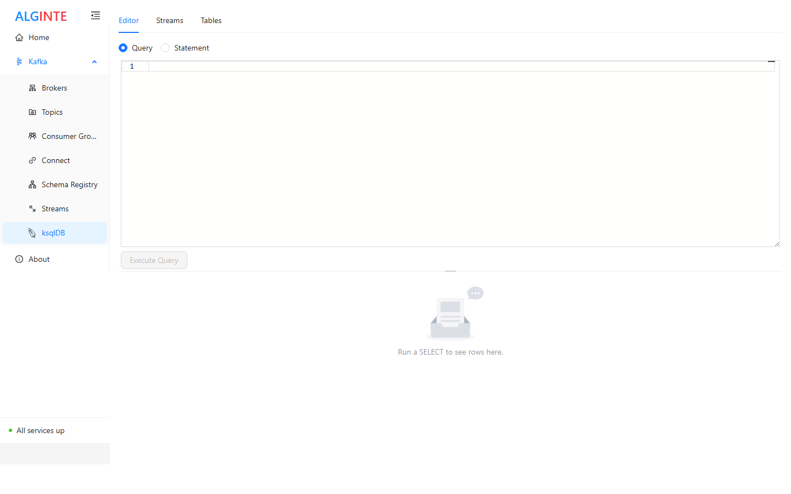Viewport: 791px width, 494px height.
Task: Open the About page
Action: [x=54, y=259]
